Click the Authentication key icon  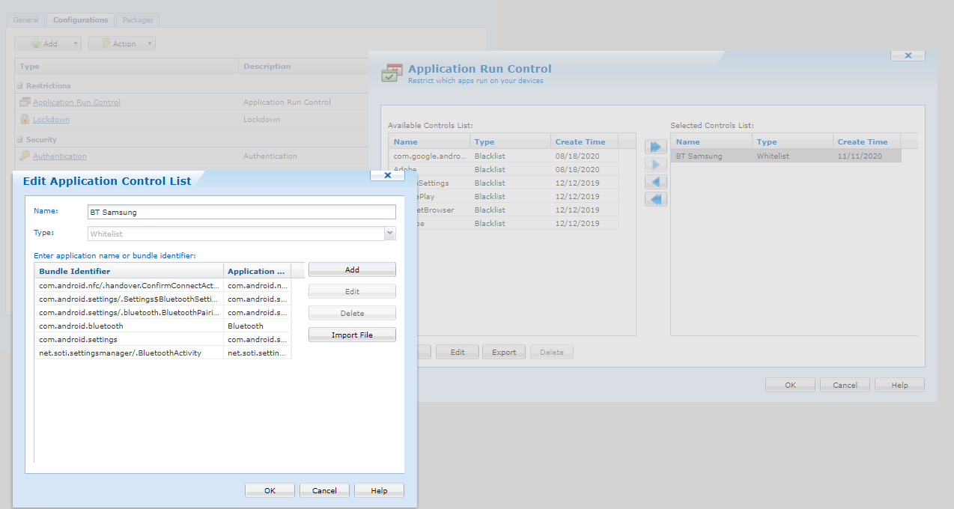pos(25,156)
